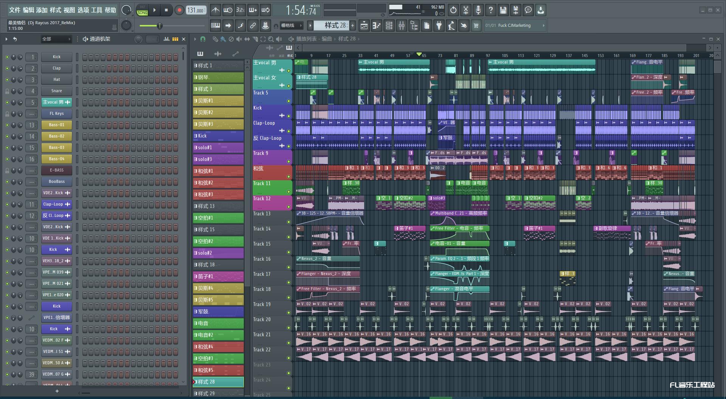726x399 pixels.
Task: Open the Mixer toolbar icon
Action: [x=402, y=25]
